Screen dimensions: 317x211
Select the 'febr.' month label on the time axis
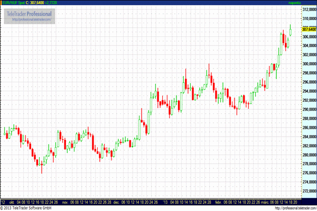pyautogui.click(x=219, y=202)
